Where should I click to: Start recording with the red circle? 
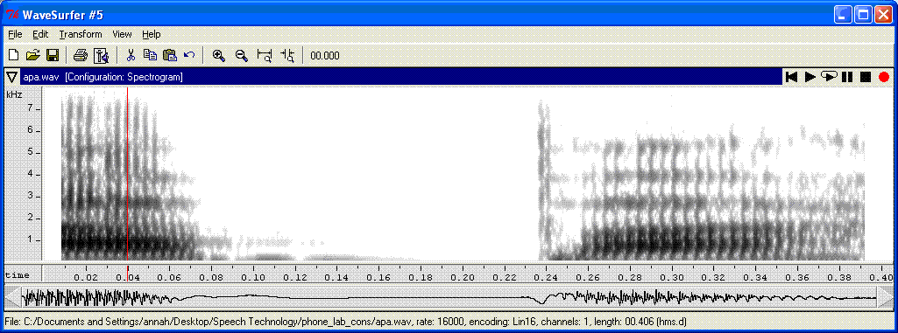pos(884,77)
